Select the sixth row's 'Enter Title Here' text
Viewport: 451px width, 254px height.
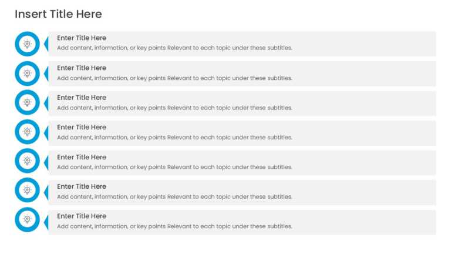click(x=82, y=186)
